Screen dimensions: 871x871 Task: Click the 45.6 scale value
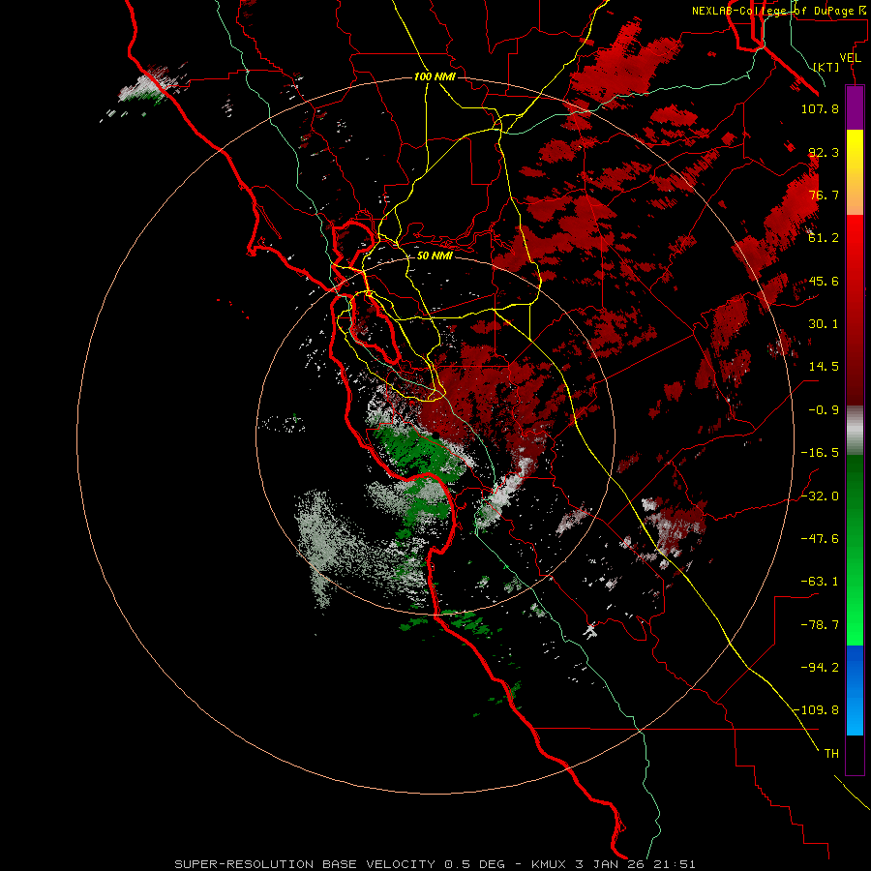click(824, 281)
